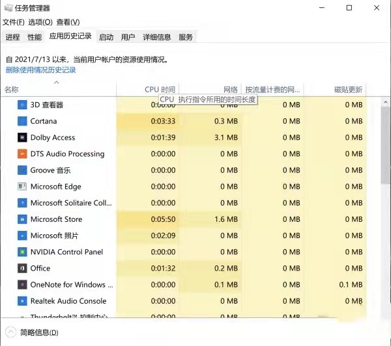Click the DTS Audio Processing icon
391x346 pixels.
coord(22,154)
